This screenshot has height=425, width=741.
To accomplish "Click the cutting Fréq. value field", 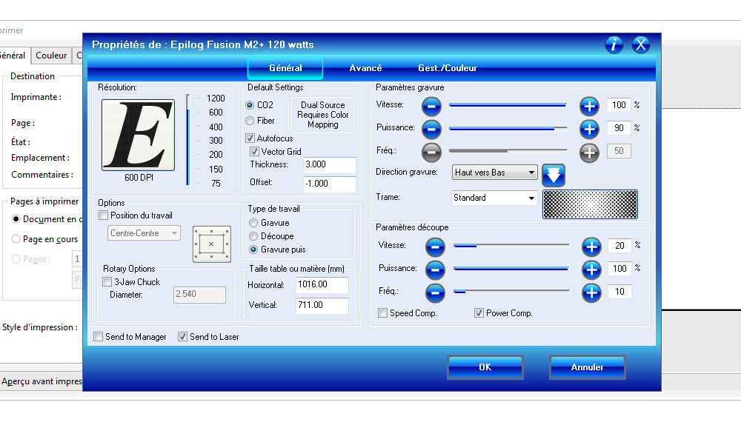I will click(x=619, y=292).
